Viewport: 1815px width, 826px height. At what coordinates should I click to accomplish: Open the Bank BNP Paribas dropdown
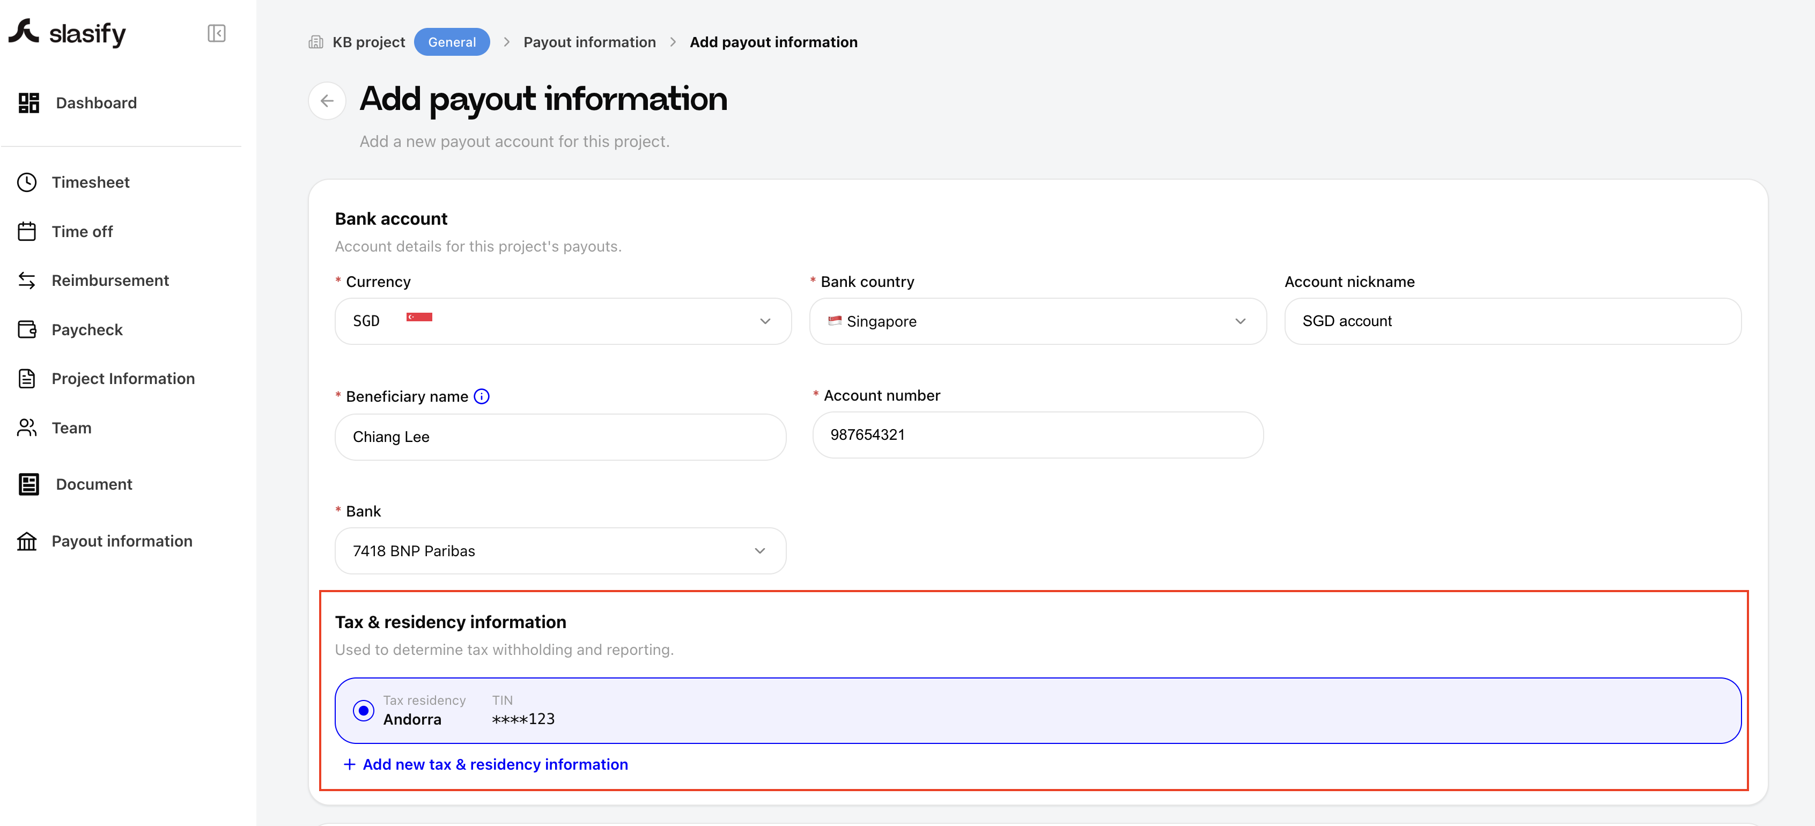tap(560, 551)
